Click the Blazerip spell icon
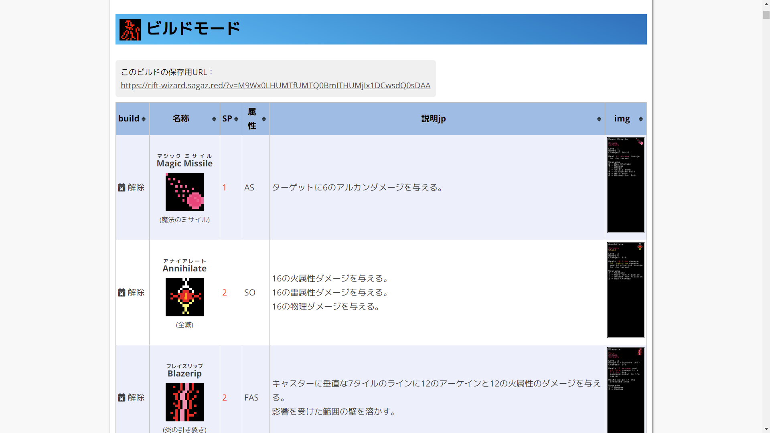The image size is (770, 433). [184, 402]
